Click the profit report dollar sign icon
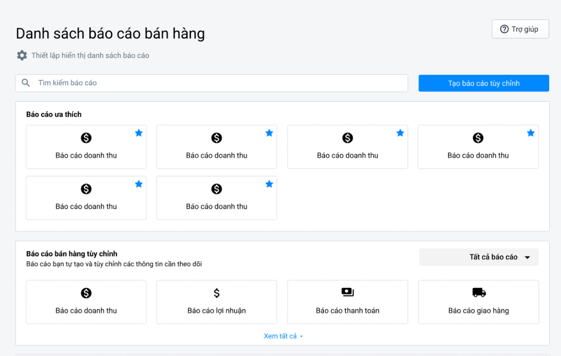Viewport: 561px width, 356px height. pyautogui.click(x=216, y=293)
